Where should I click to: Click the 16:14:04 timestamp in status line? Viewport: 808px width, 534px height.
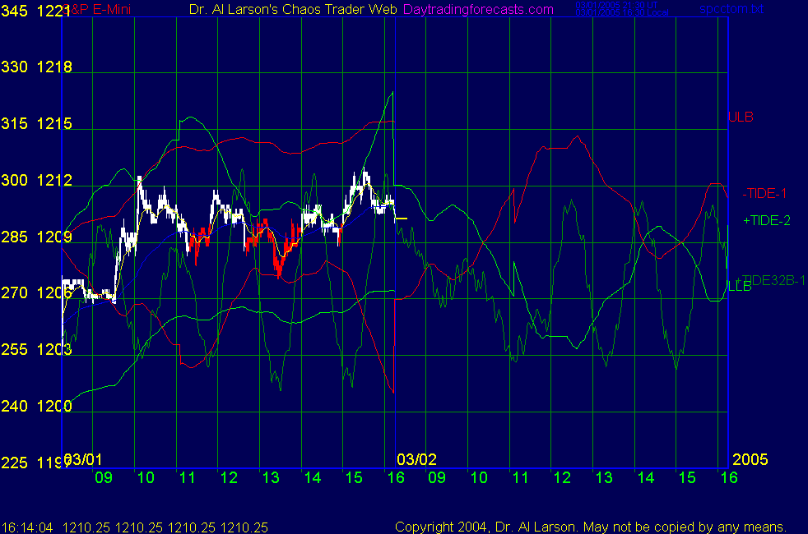point(25,527)
